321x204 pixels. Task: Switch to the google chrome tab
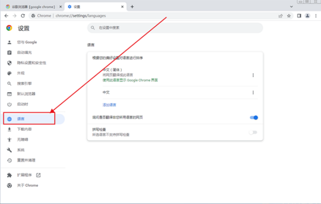33,7
